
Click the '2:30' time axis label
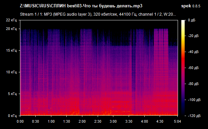(98, 121)
